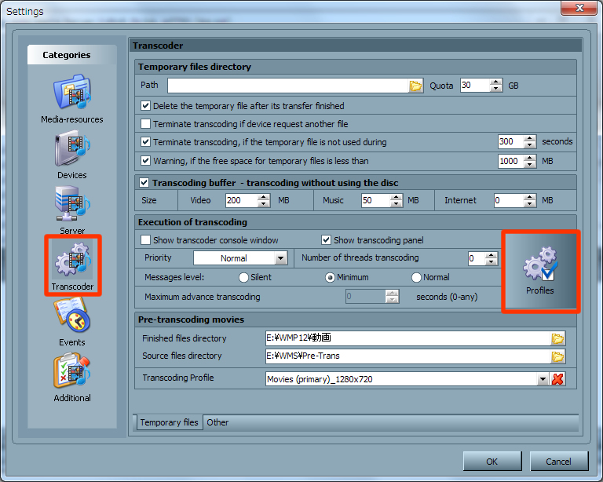Increase Number of threads transcoding

coord(491,255)
